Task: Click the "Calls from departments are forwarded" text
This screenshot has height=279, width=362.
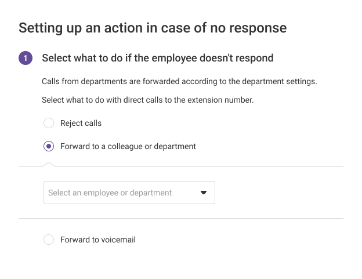Action: [x=179, y=81]
